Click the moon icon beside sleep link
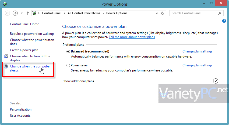229x125 pixels. click(x=6, y=66)
